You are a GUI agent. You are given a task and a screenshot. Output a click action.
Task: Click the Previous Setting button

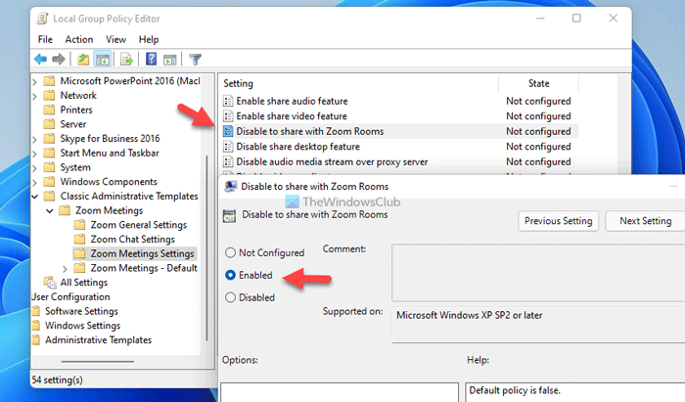pyautogui.click(x=558, y=221)
